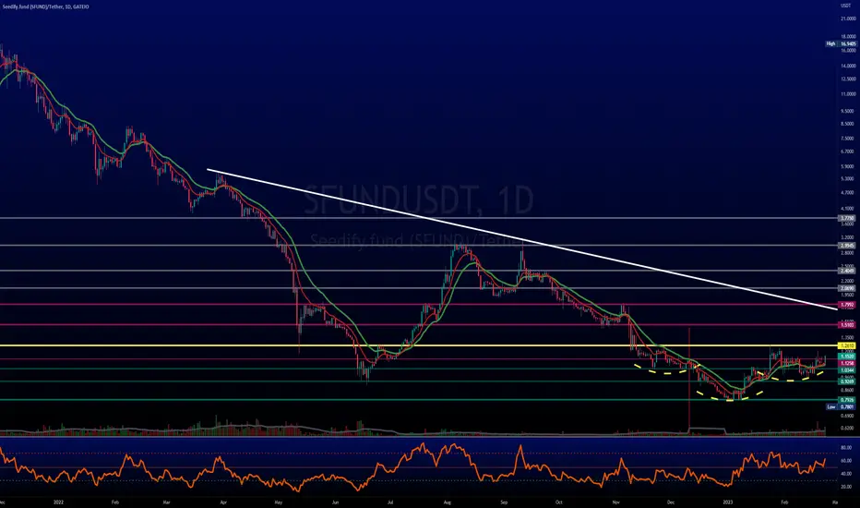This screenshot has height=508, width=860.
Task: Click the 1.1258 magenta price label
Action: pyautogui.click(x=847, y=363)
